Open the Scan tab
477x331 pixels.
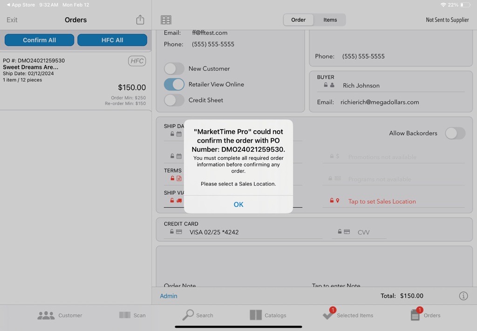pyautogui.click(x=132, y=315)
